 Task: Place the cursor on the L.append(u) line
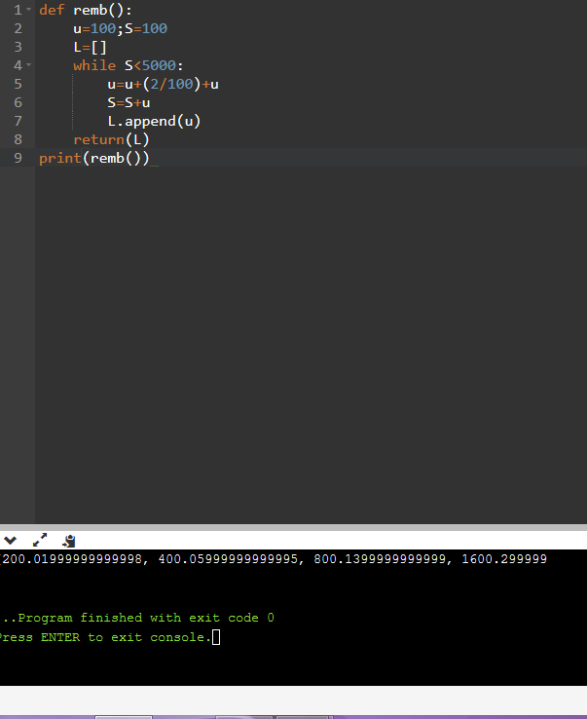[154, 121]
